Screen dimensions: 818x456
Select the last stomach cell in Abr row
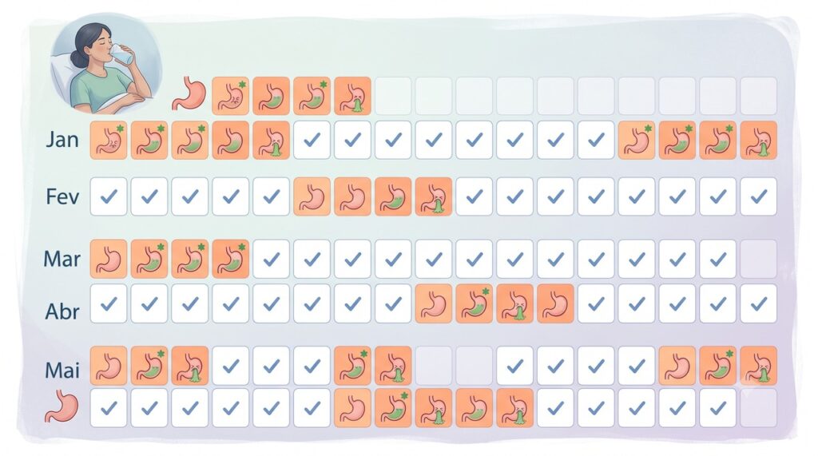click(x=556, y=303)
